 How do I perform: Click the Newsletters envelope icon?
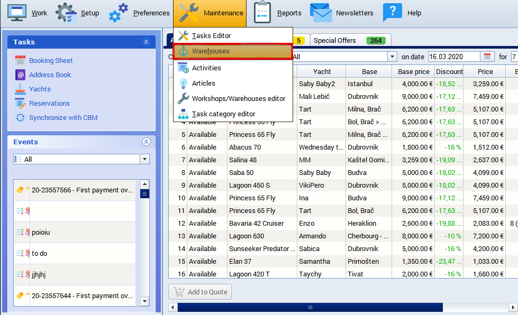[x=321, y=13]
